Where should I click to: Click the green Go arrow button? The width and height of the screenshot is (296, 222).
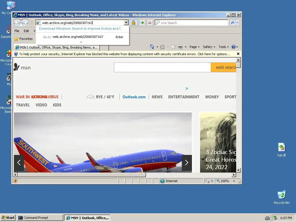pyautogui.click(x=142, y=23)
